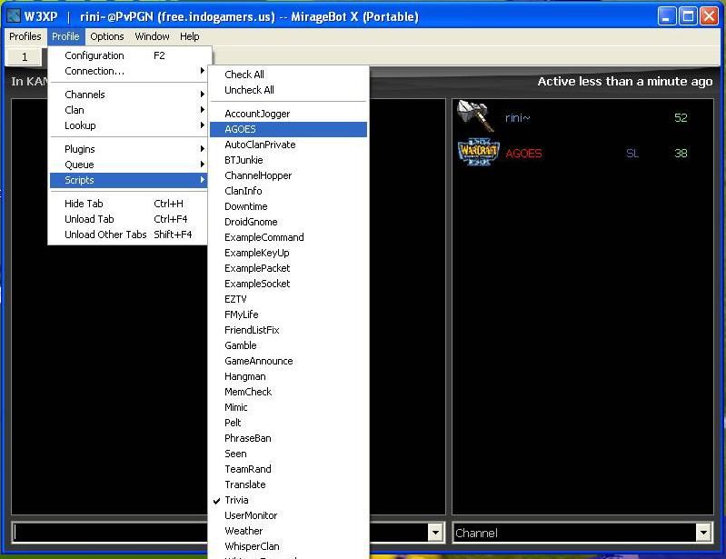Viewport: 726px width, 559px height.
Task: Expand the Lookup submenu
Action: 129,125
